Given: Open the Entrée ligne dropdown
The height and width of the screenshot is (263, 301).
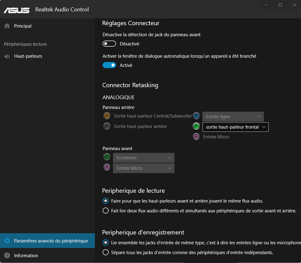Looking at the screenshot, I should point(233,117).
